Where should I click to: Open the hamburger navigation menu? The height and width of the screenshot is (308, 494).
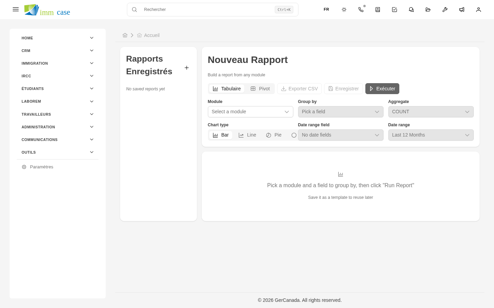15,9
